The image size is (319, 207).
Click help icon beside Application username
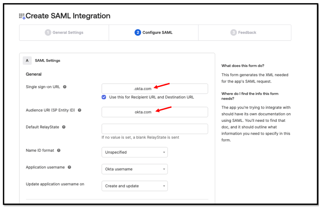click(69, 167)
